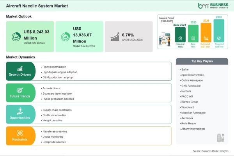Select the Top Key Players header
Image resolution: width=234 pixels, height=156 pixels.
[x=202, y=61]
